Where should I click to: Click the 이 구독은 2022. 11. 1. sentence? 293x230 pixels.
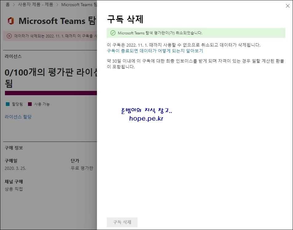(183, 45)
